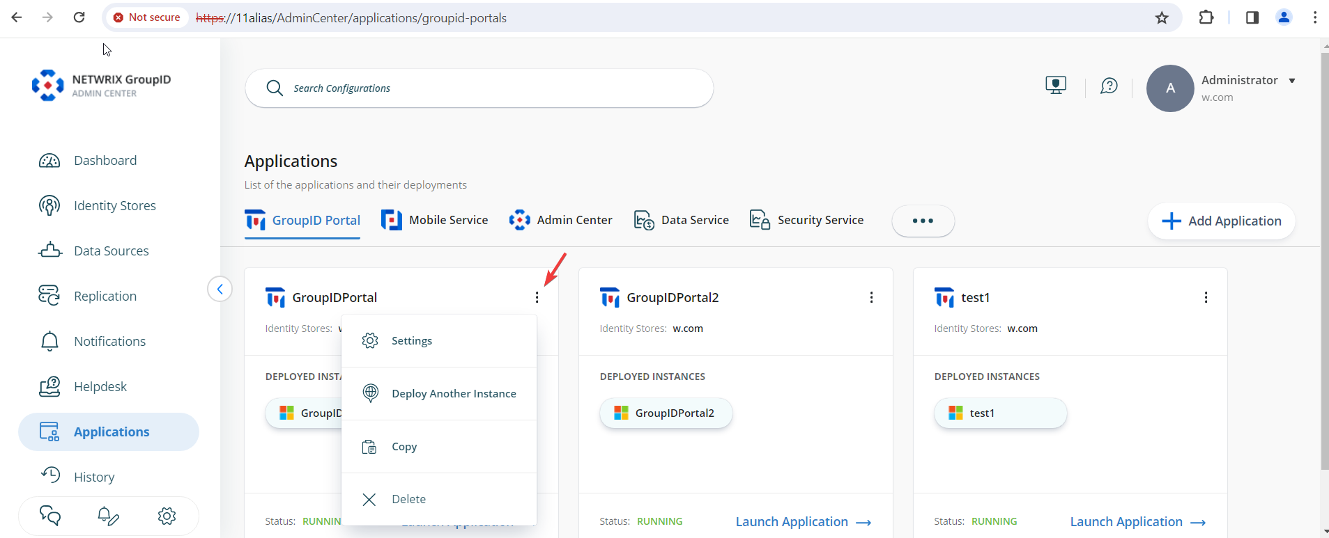Go back in the browser
This screenshot has height=538, width=1329.
17,17
